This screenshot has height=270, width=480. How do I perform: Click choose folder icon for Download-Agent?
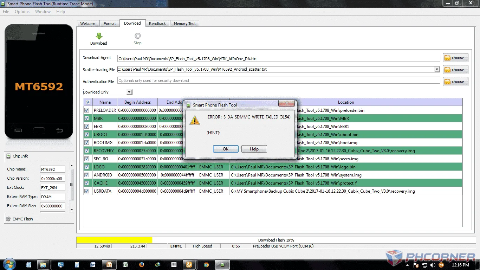click(x=447, y=58)
